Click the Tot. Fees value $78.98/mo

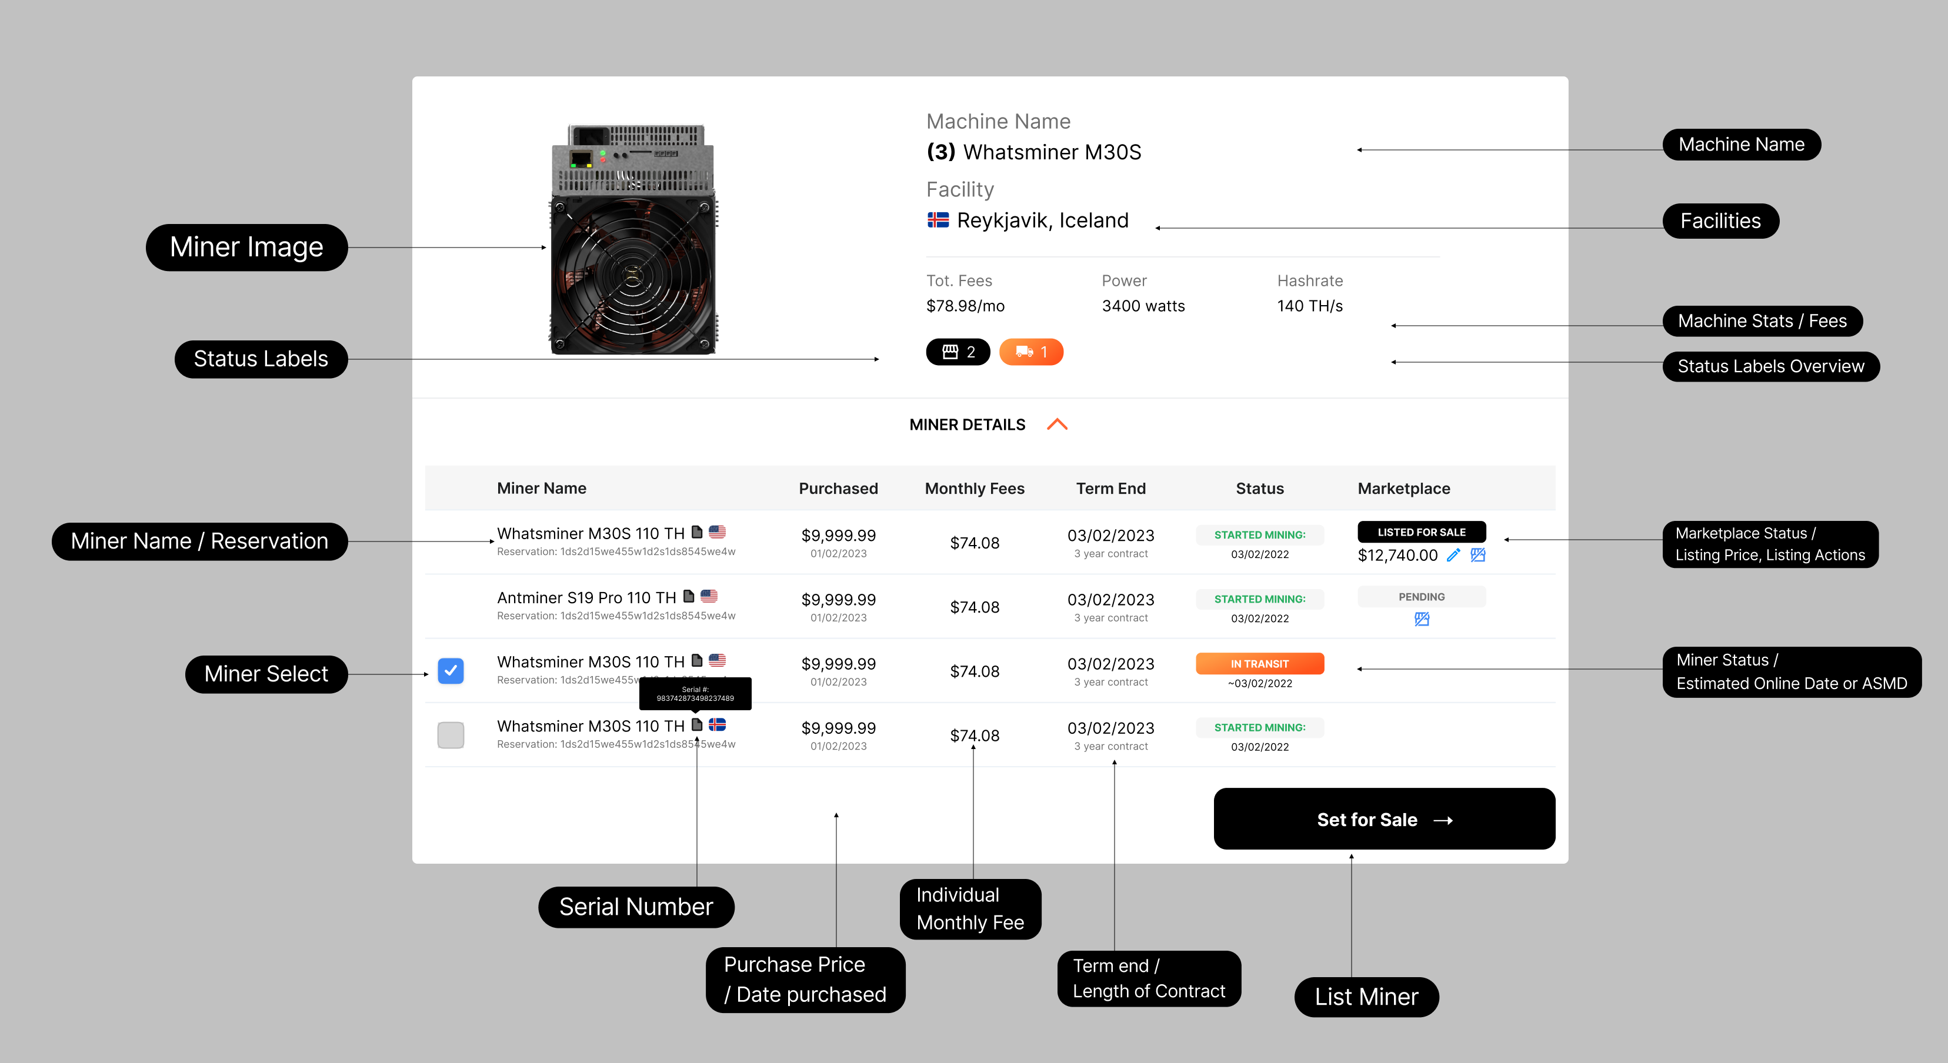pyautogui.click(x=966, y=306)
